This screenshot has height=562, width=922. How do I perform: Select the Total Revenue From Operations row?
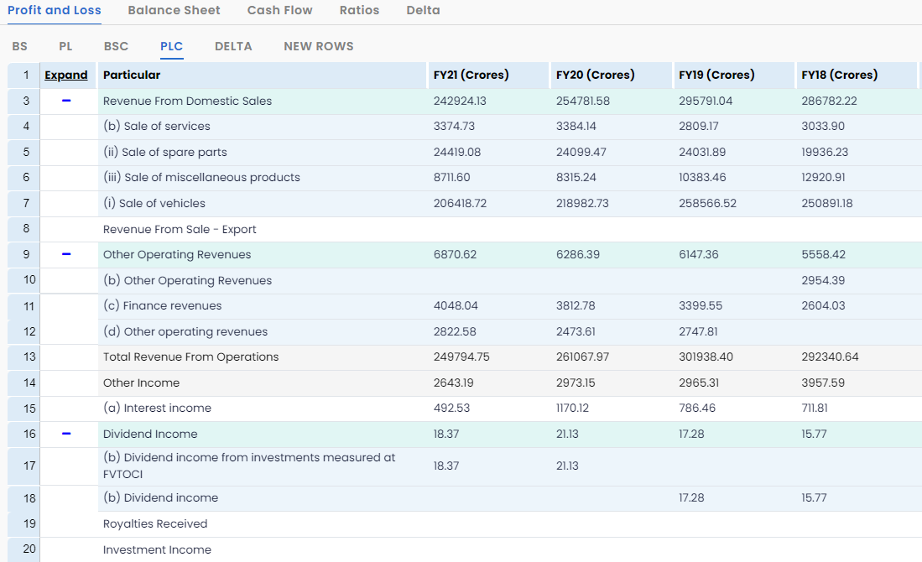click(190, 356)
